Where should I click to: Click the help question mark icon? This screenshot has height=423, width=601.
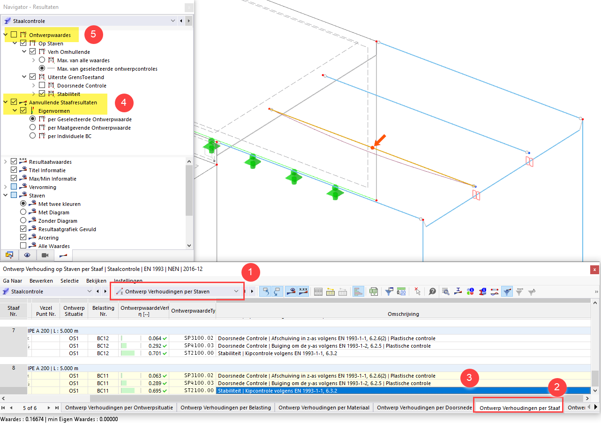pyautogui.click(x=432, y=291)
